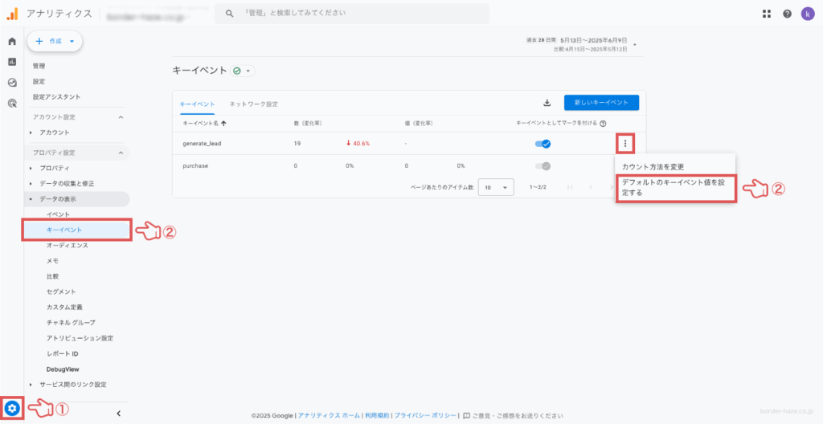The height and width of the screenshot is (424, 823).
Task: Open the Admin gear icon
Action: (x=13, y=408)
